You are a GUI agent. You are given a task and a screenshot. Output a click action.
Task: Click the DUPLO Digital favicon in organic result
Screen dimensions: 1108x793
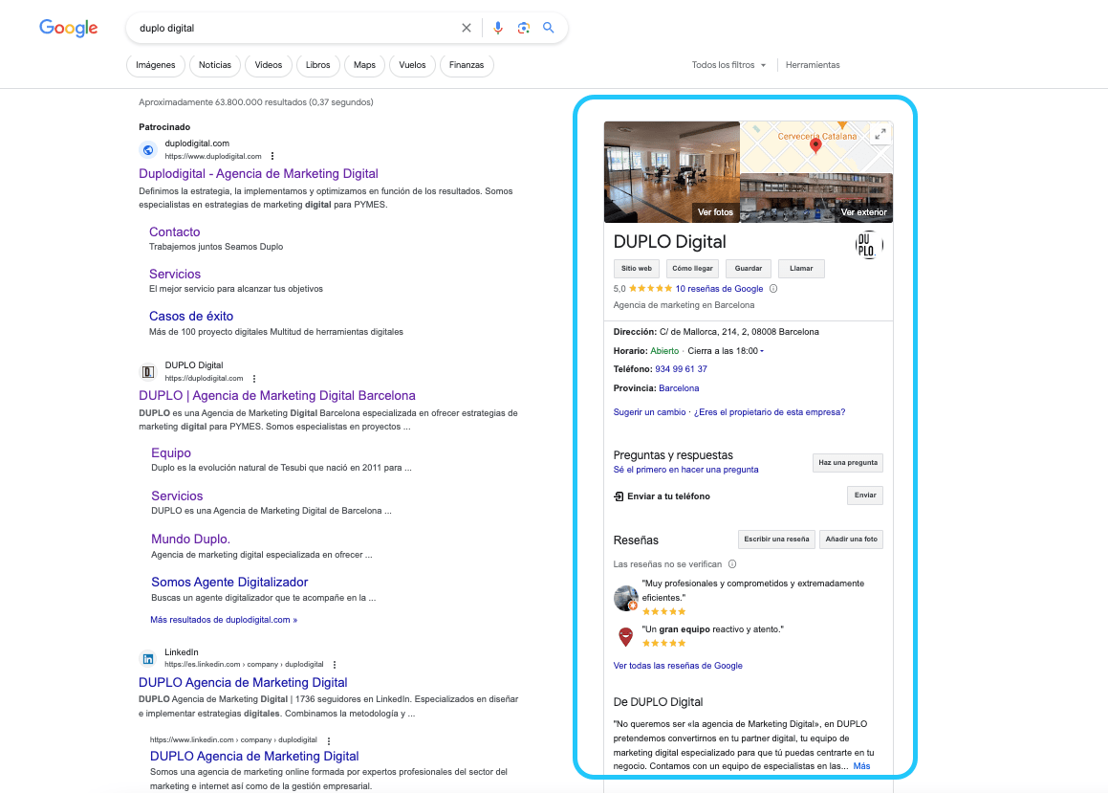[x=148, y=372]
